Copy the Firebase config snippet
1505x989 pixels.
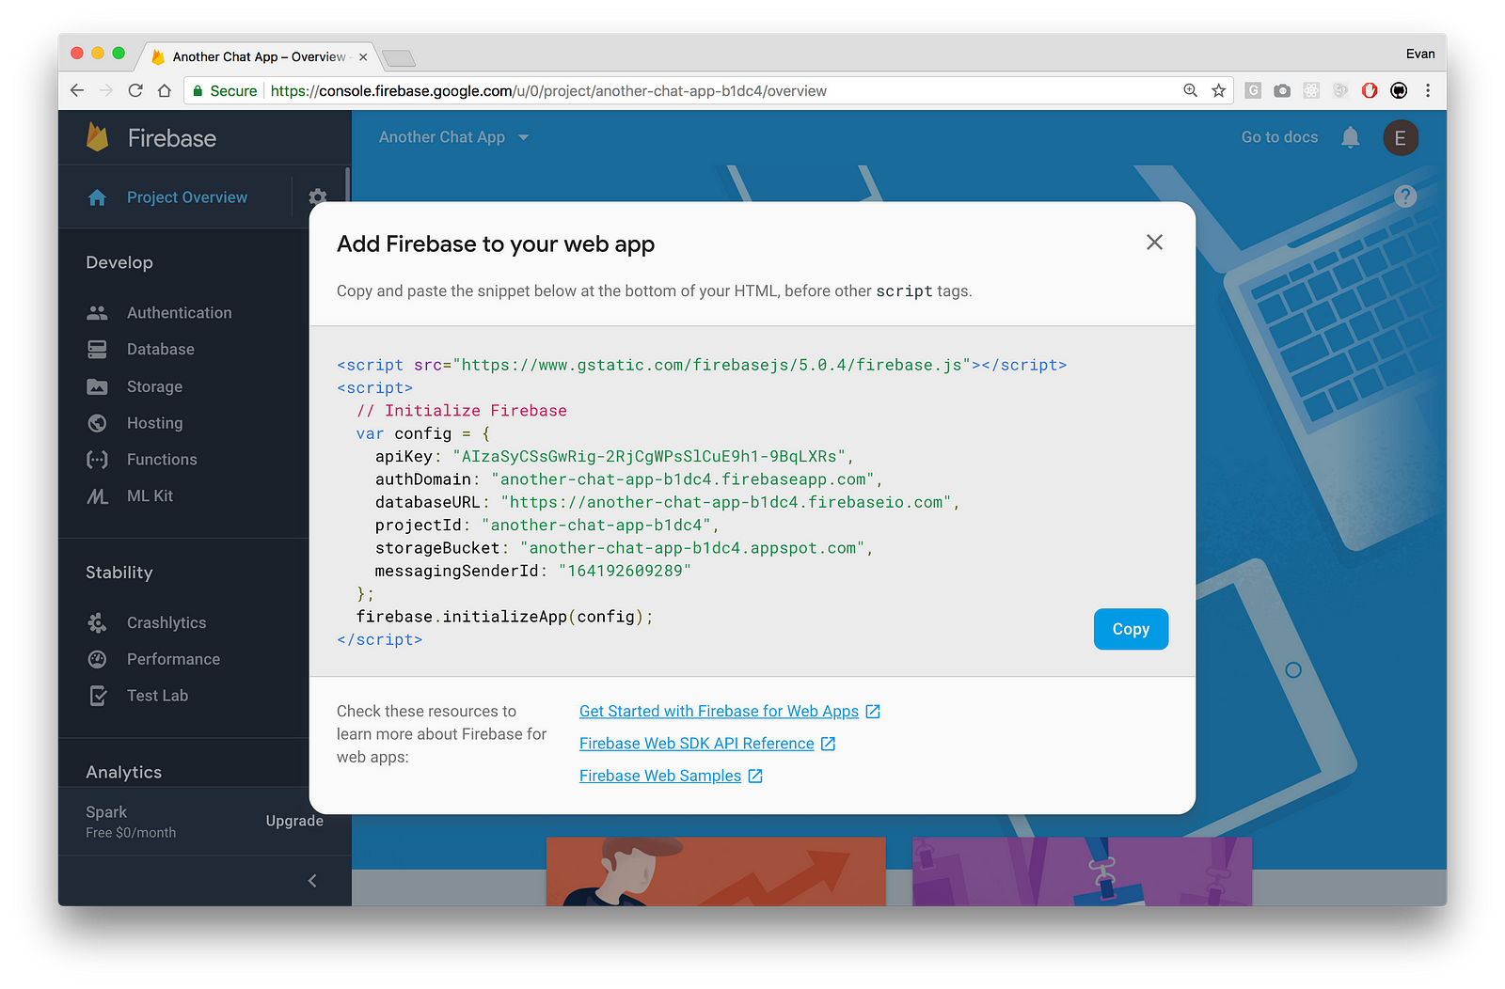click(x=1131, y=629)
